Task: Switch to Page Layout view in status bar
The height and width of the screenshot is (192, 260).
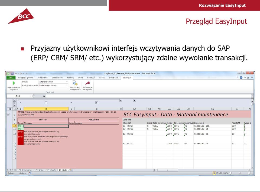Action: coord(217,173)
